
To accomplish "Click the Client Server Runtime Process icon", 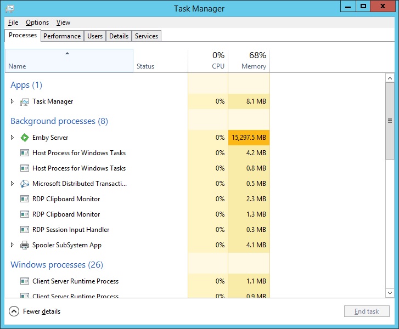I will [25, 281].
